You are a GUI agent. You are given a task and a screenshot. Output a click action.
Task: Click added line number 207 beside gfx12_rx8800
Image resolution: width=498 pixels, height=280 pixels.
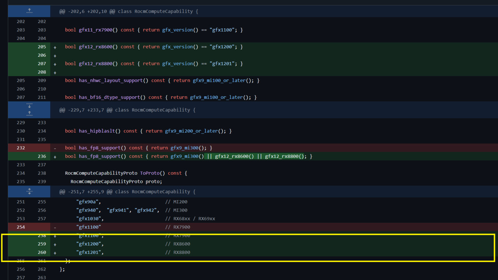42,63
